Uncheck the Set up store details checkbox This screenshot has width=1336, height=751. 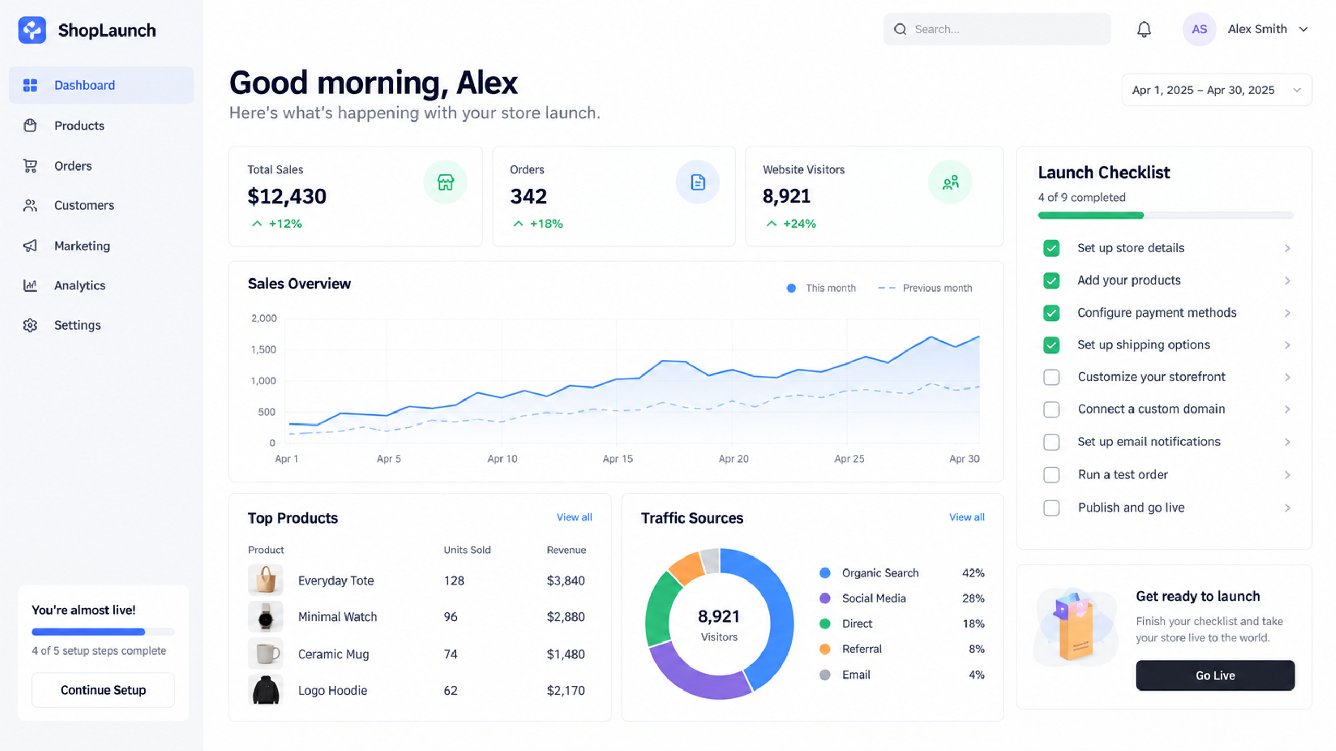pyautogui.click(x=1052, y=248)
